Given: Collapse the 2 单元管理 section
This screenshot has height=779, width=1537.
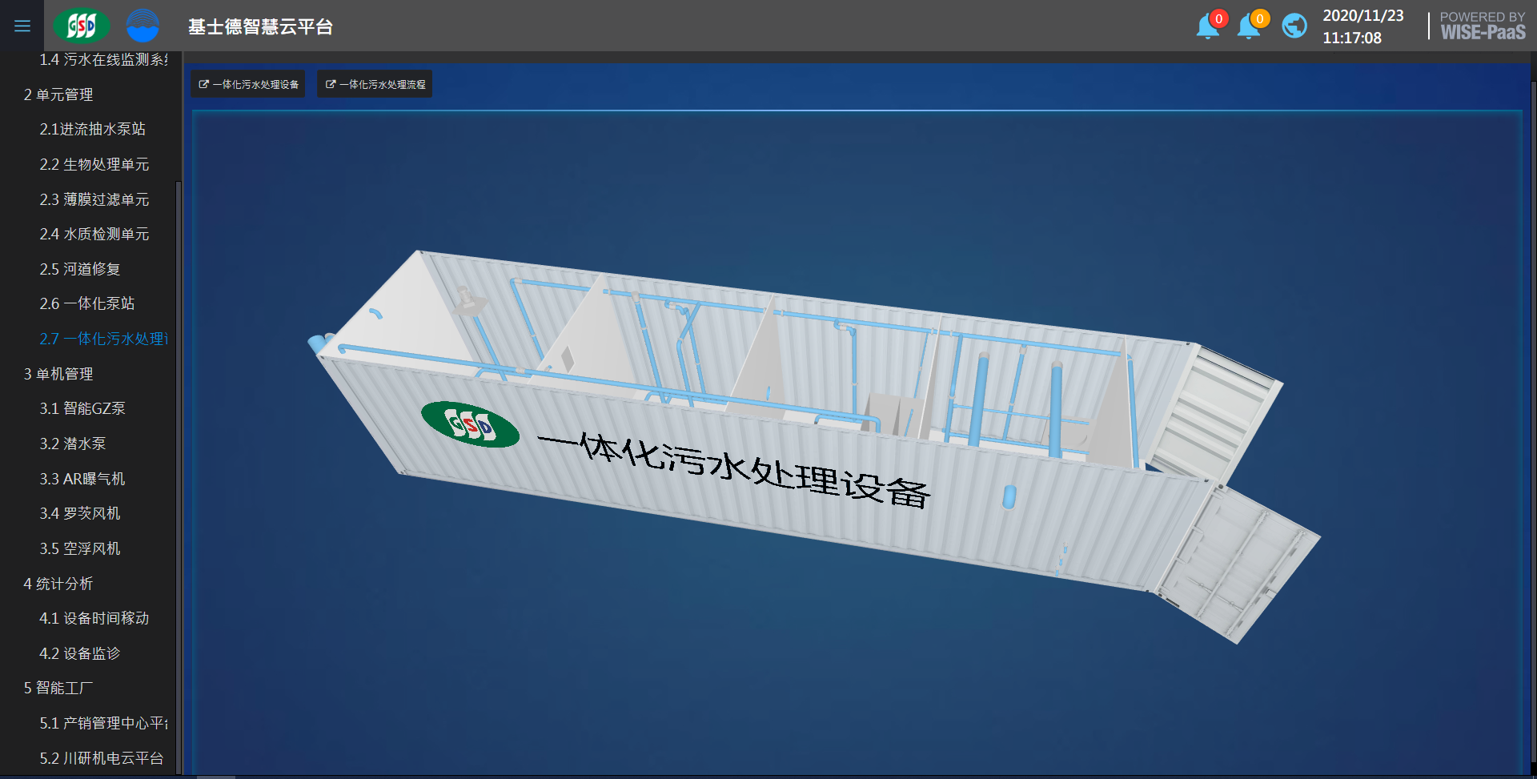Looking at the screenshot, I should pos(58,94).
